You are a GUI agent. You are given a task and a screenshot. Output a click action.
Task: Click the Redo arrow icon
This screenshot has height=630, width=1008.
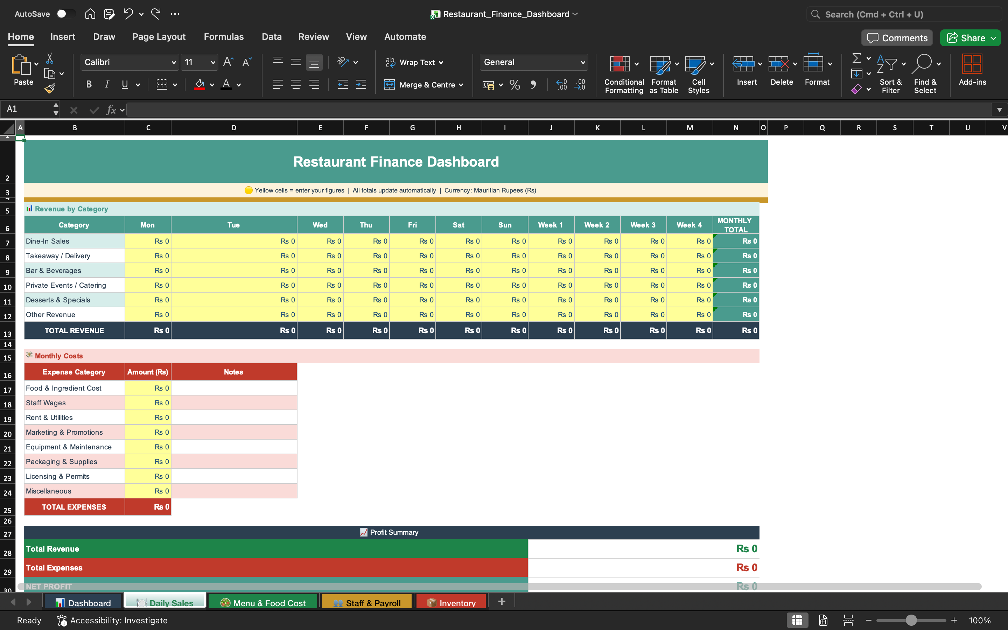[156, 14]
